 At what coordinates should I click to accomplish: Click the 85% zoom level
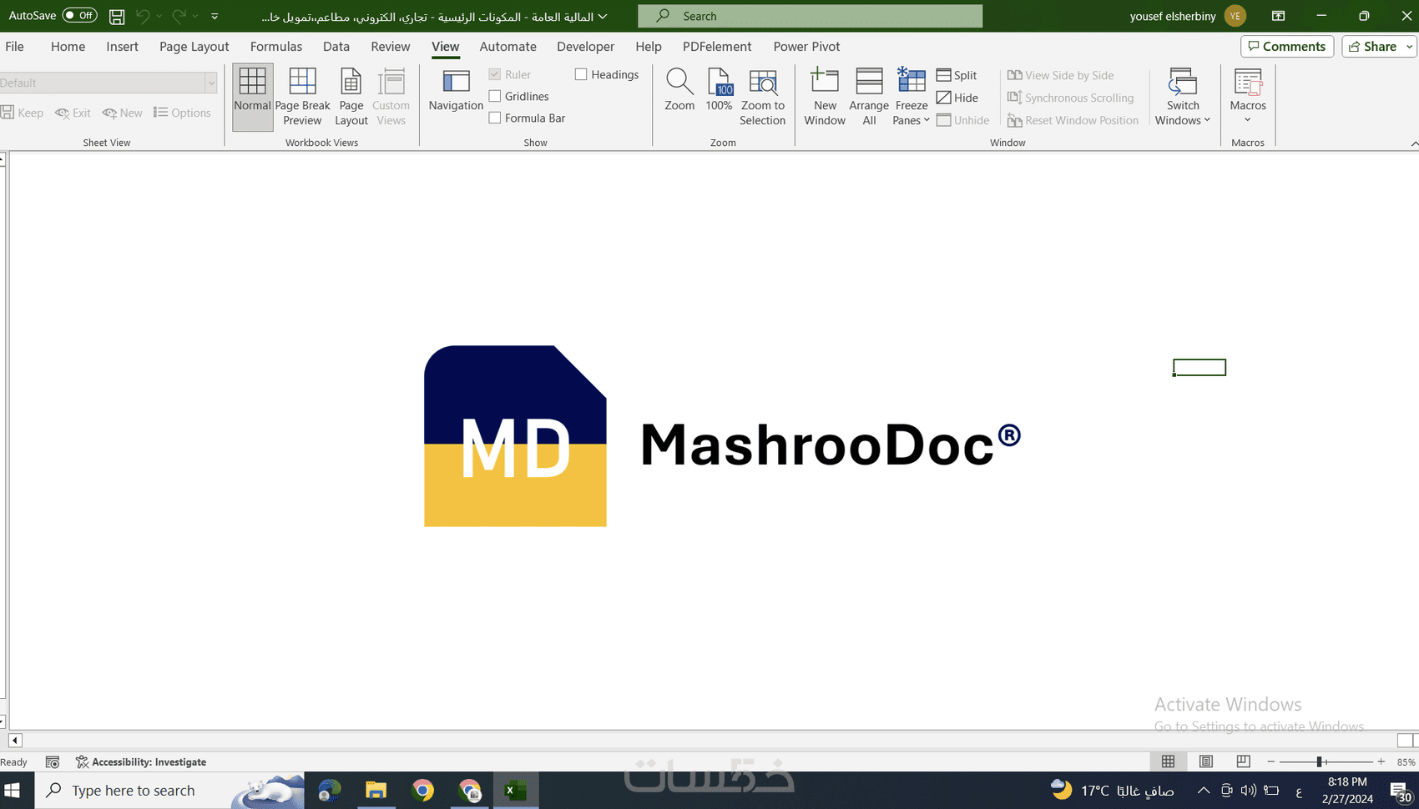click(x=1406, y=761)
